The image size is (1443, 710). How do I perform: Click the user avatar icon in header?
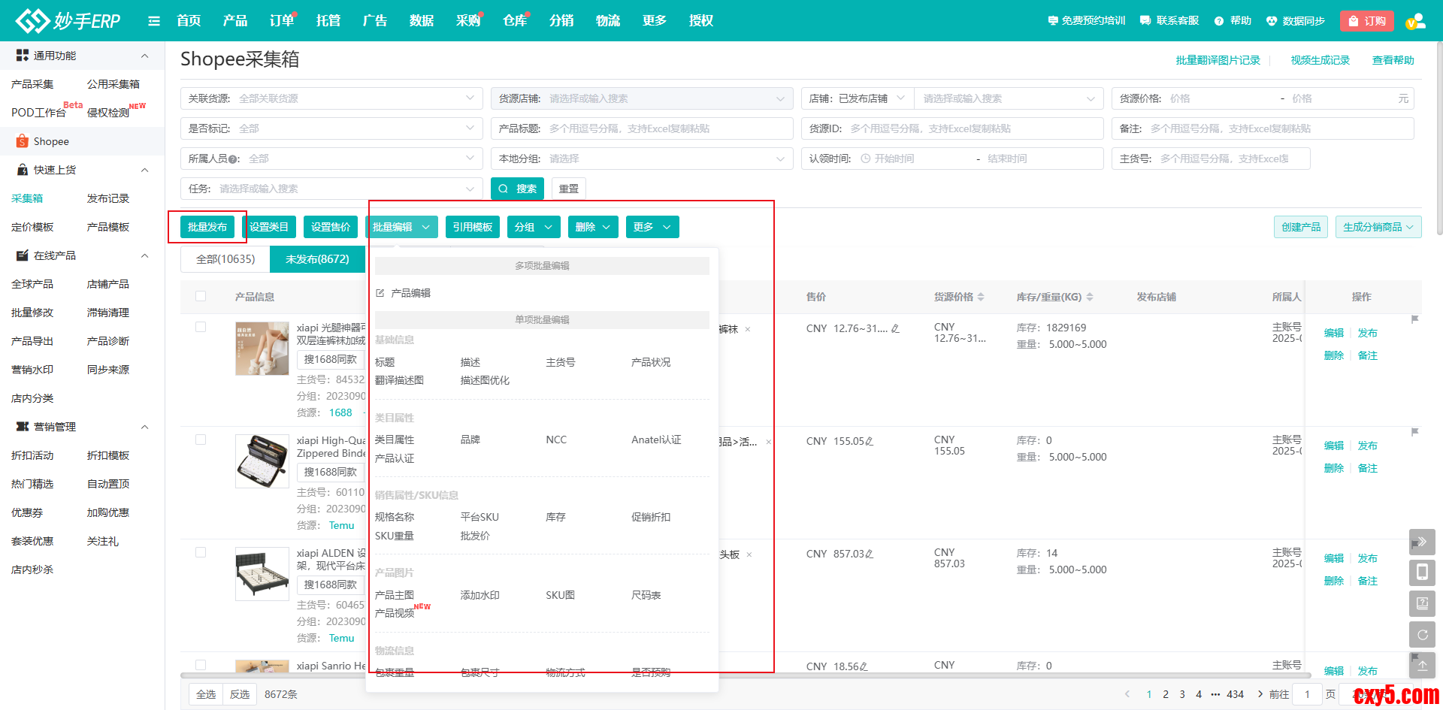click(x=1415, y=21)
